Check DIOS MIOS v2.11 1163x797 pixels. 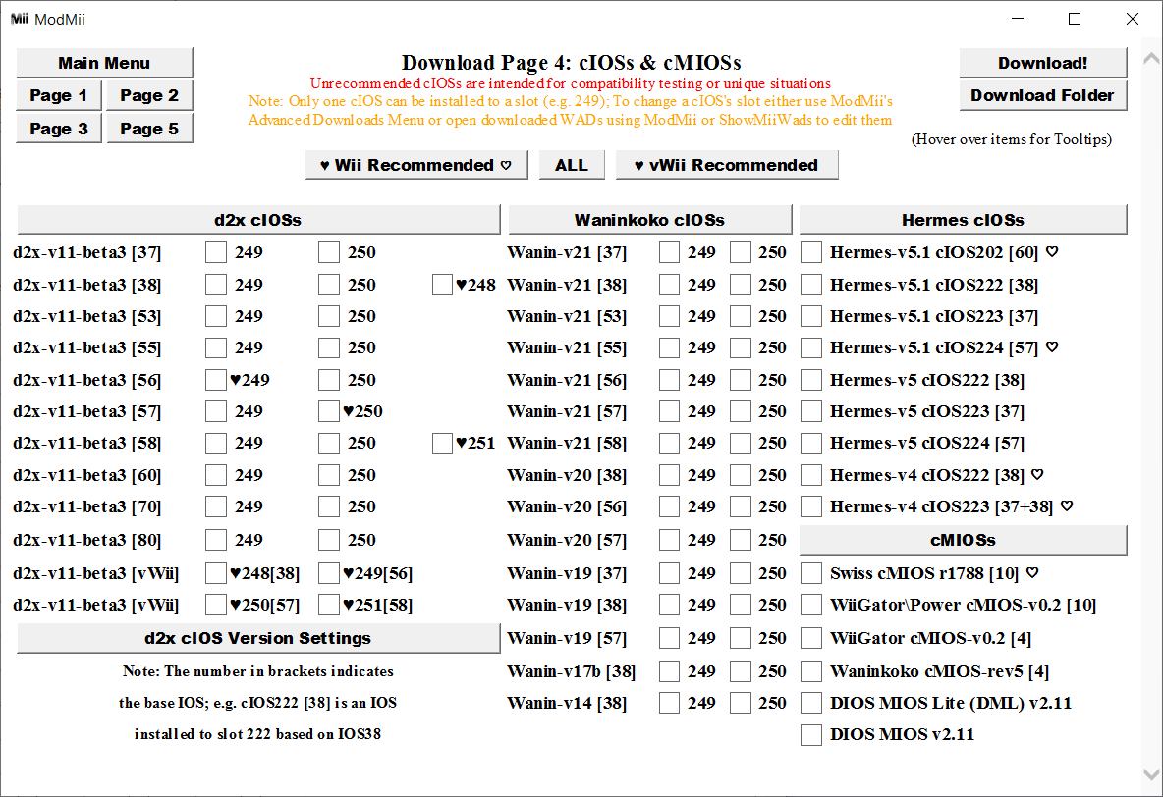coord(811,735)
